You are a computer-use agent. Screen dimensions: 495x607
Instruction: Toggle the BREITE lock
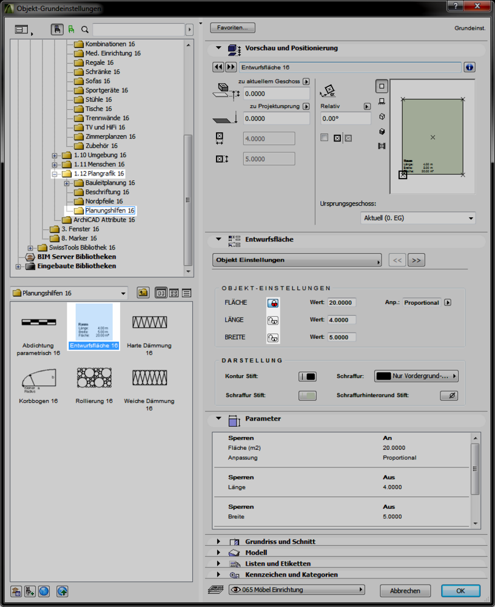[x=273, y=337]
